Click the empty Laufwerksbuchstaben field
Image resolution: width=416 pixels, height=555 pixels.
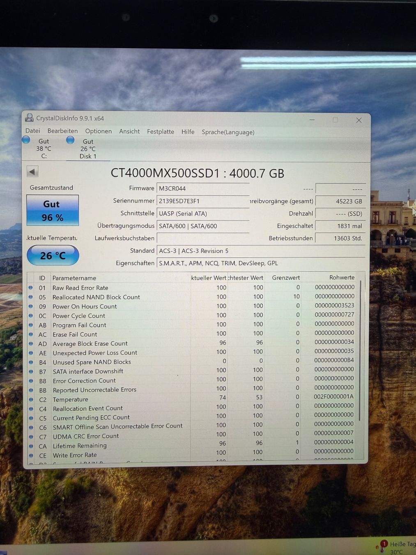point(203,238)
